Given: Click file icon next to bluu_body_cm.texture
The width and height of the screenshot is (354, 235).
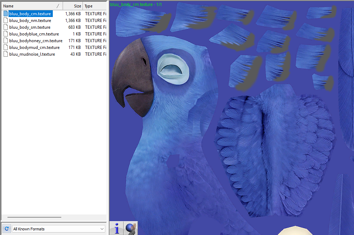Looking at the screenshot, I should 6,14.
